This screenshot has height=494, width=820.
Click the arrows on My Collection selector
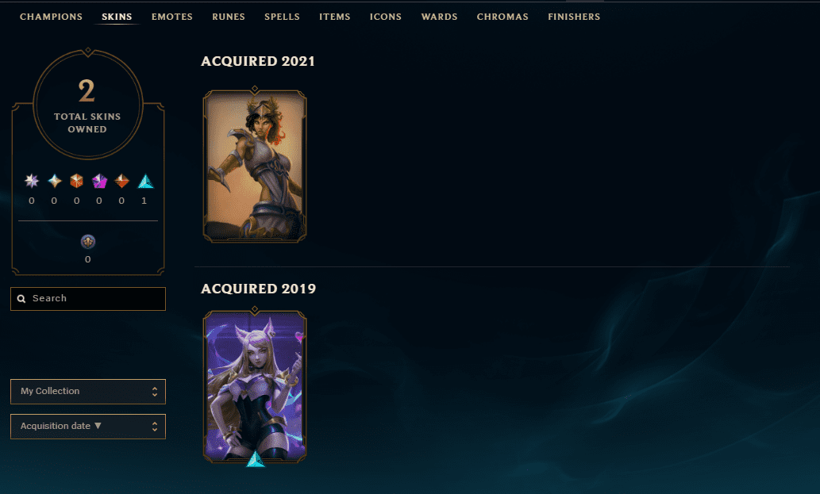pyautogui.click(x=155, y=392)
